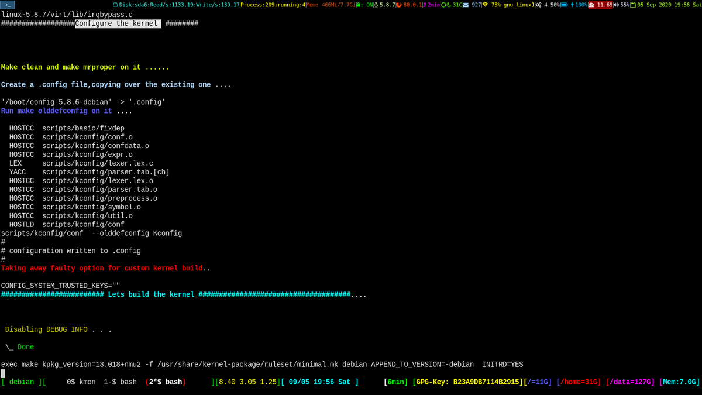This screenshot has width=702, height=395.
Task: Click the linux-5.8.7/virt/lib/irqbypass.c line
Action: [67, 15]
